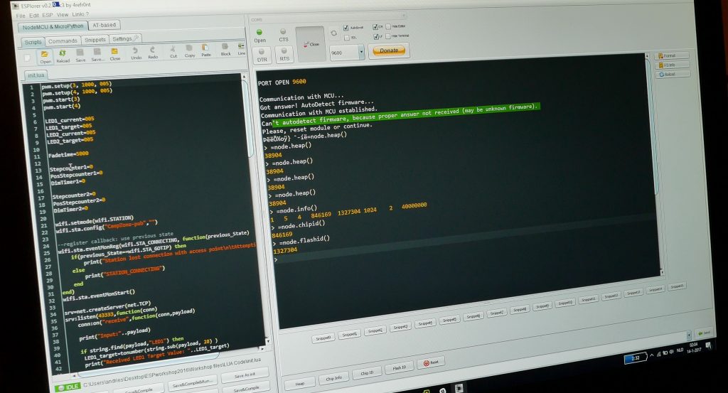728x393 pixels.
Task: Select the NodeMCU & MicroPython tab
Action: [53, 27]
